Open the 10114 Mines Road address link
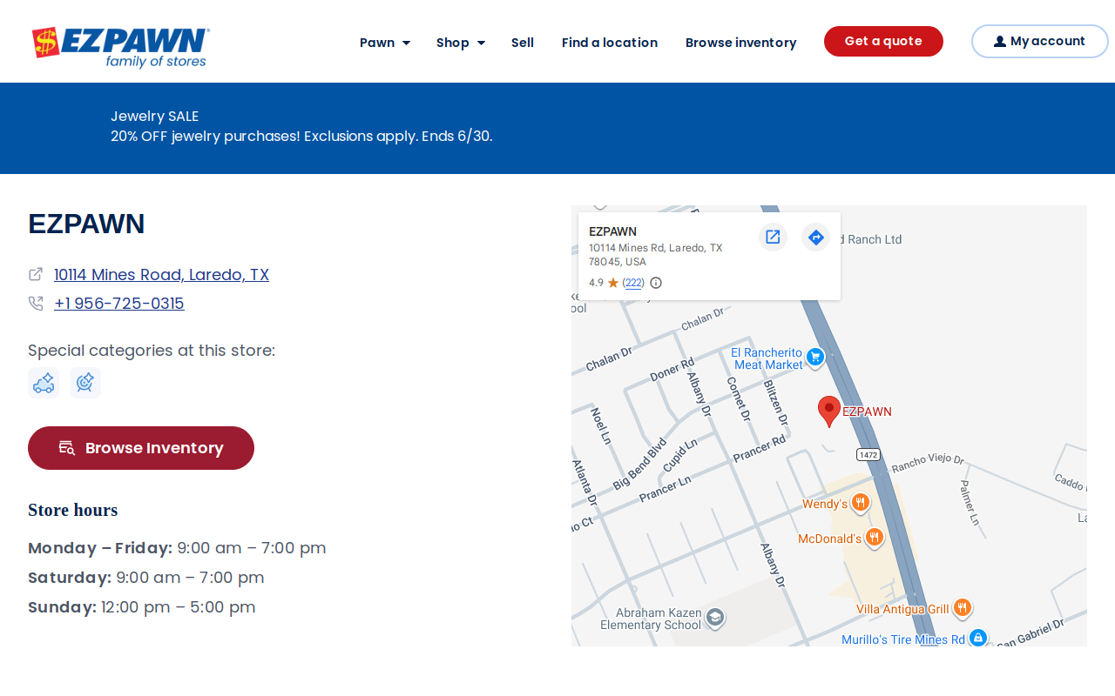This screenshot has height=696, width=1115. click(161, 275)
